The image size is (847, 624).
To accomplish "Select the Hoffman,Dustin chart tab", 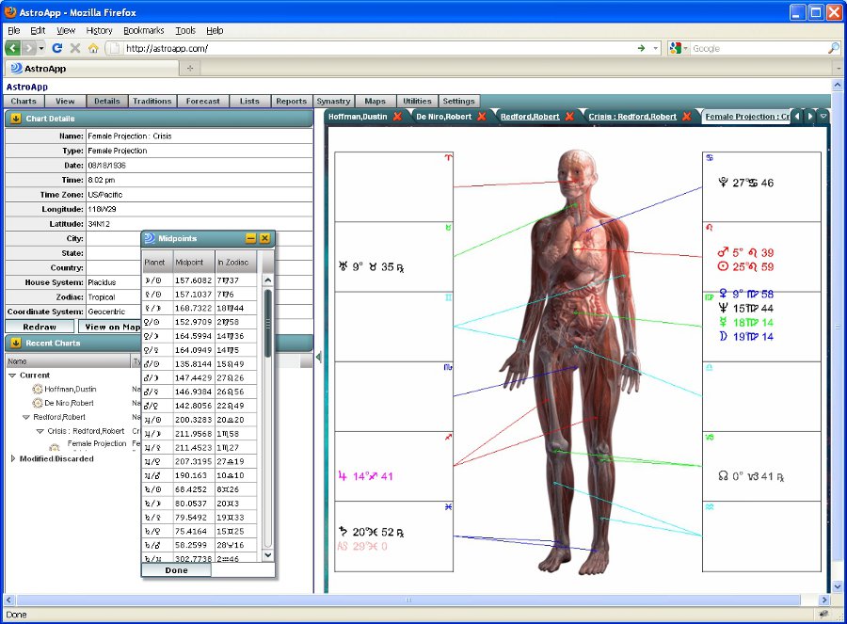I will pos(358,116).
